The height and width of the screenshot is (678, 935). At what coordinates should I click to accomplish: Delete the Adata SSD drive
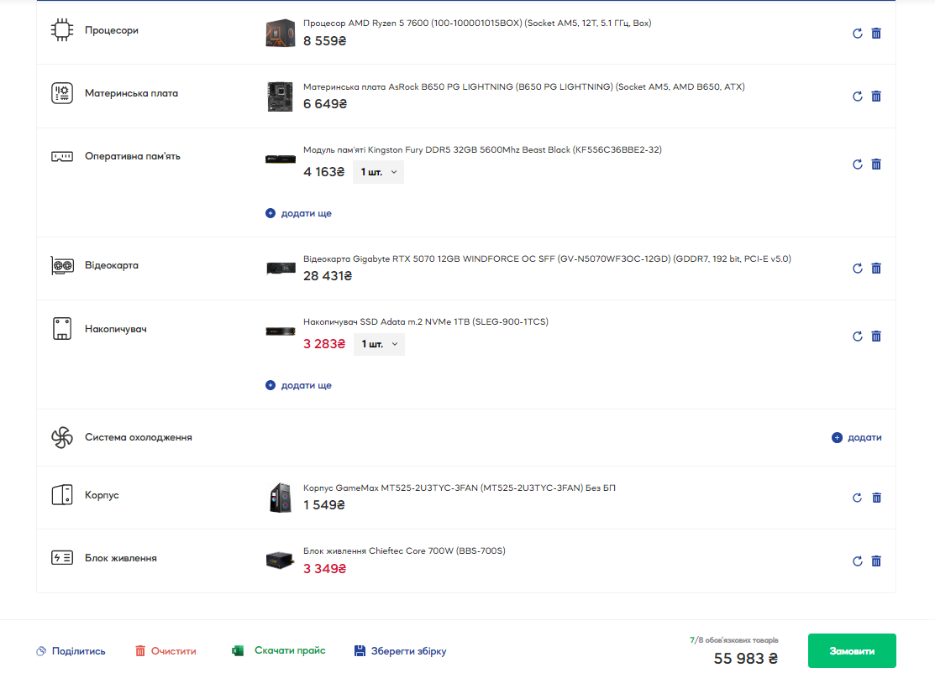[876, 336]
